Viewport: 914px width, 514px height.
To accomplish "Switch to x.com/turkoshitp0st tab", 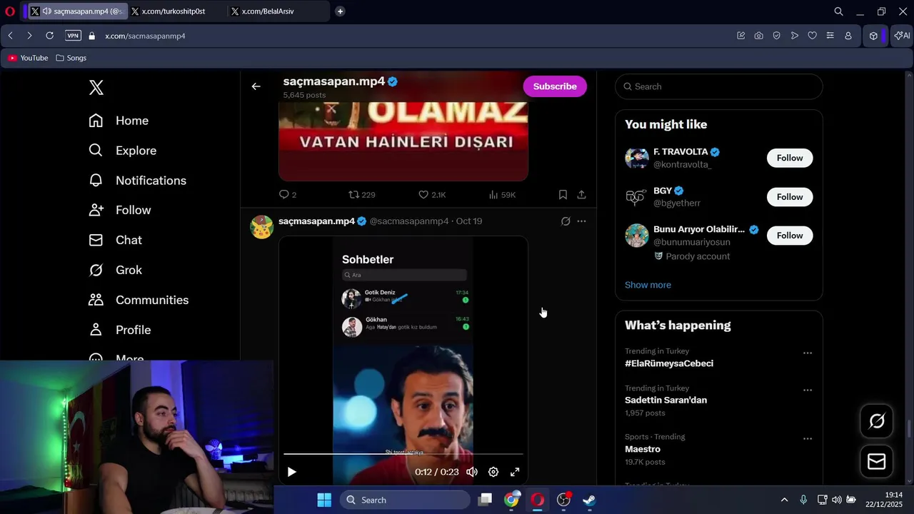I will coord(174,11).
